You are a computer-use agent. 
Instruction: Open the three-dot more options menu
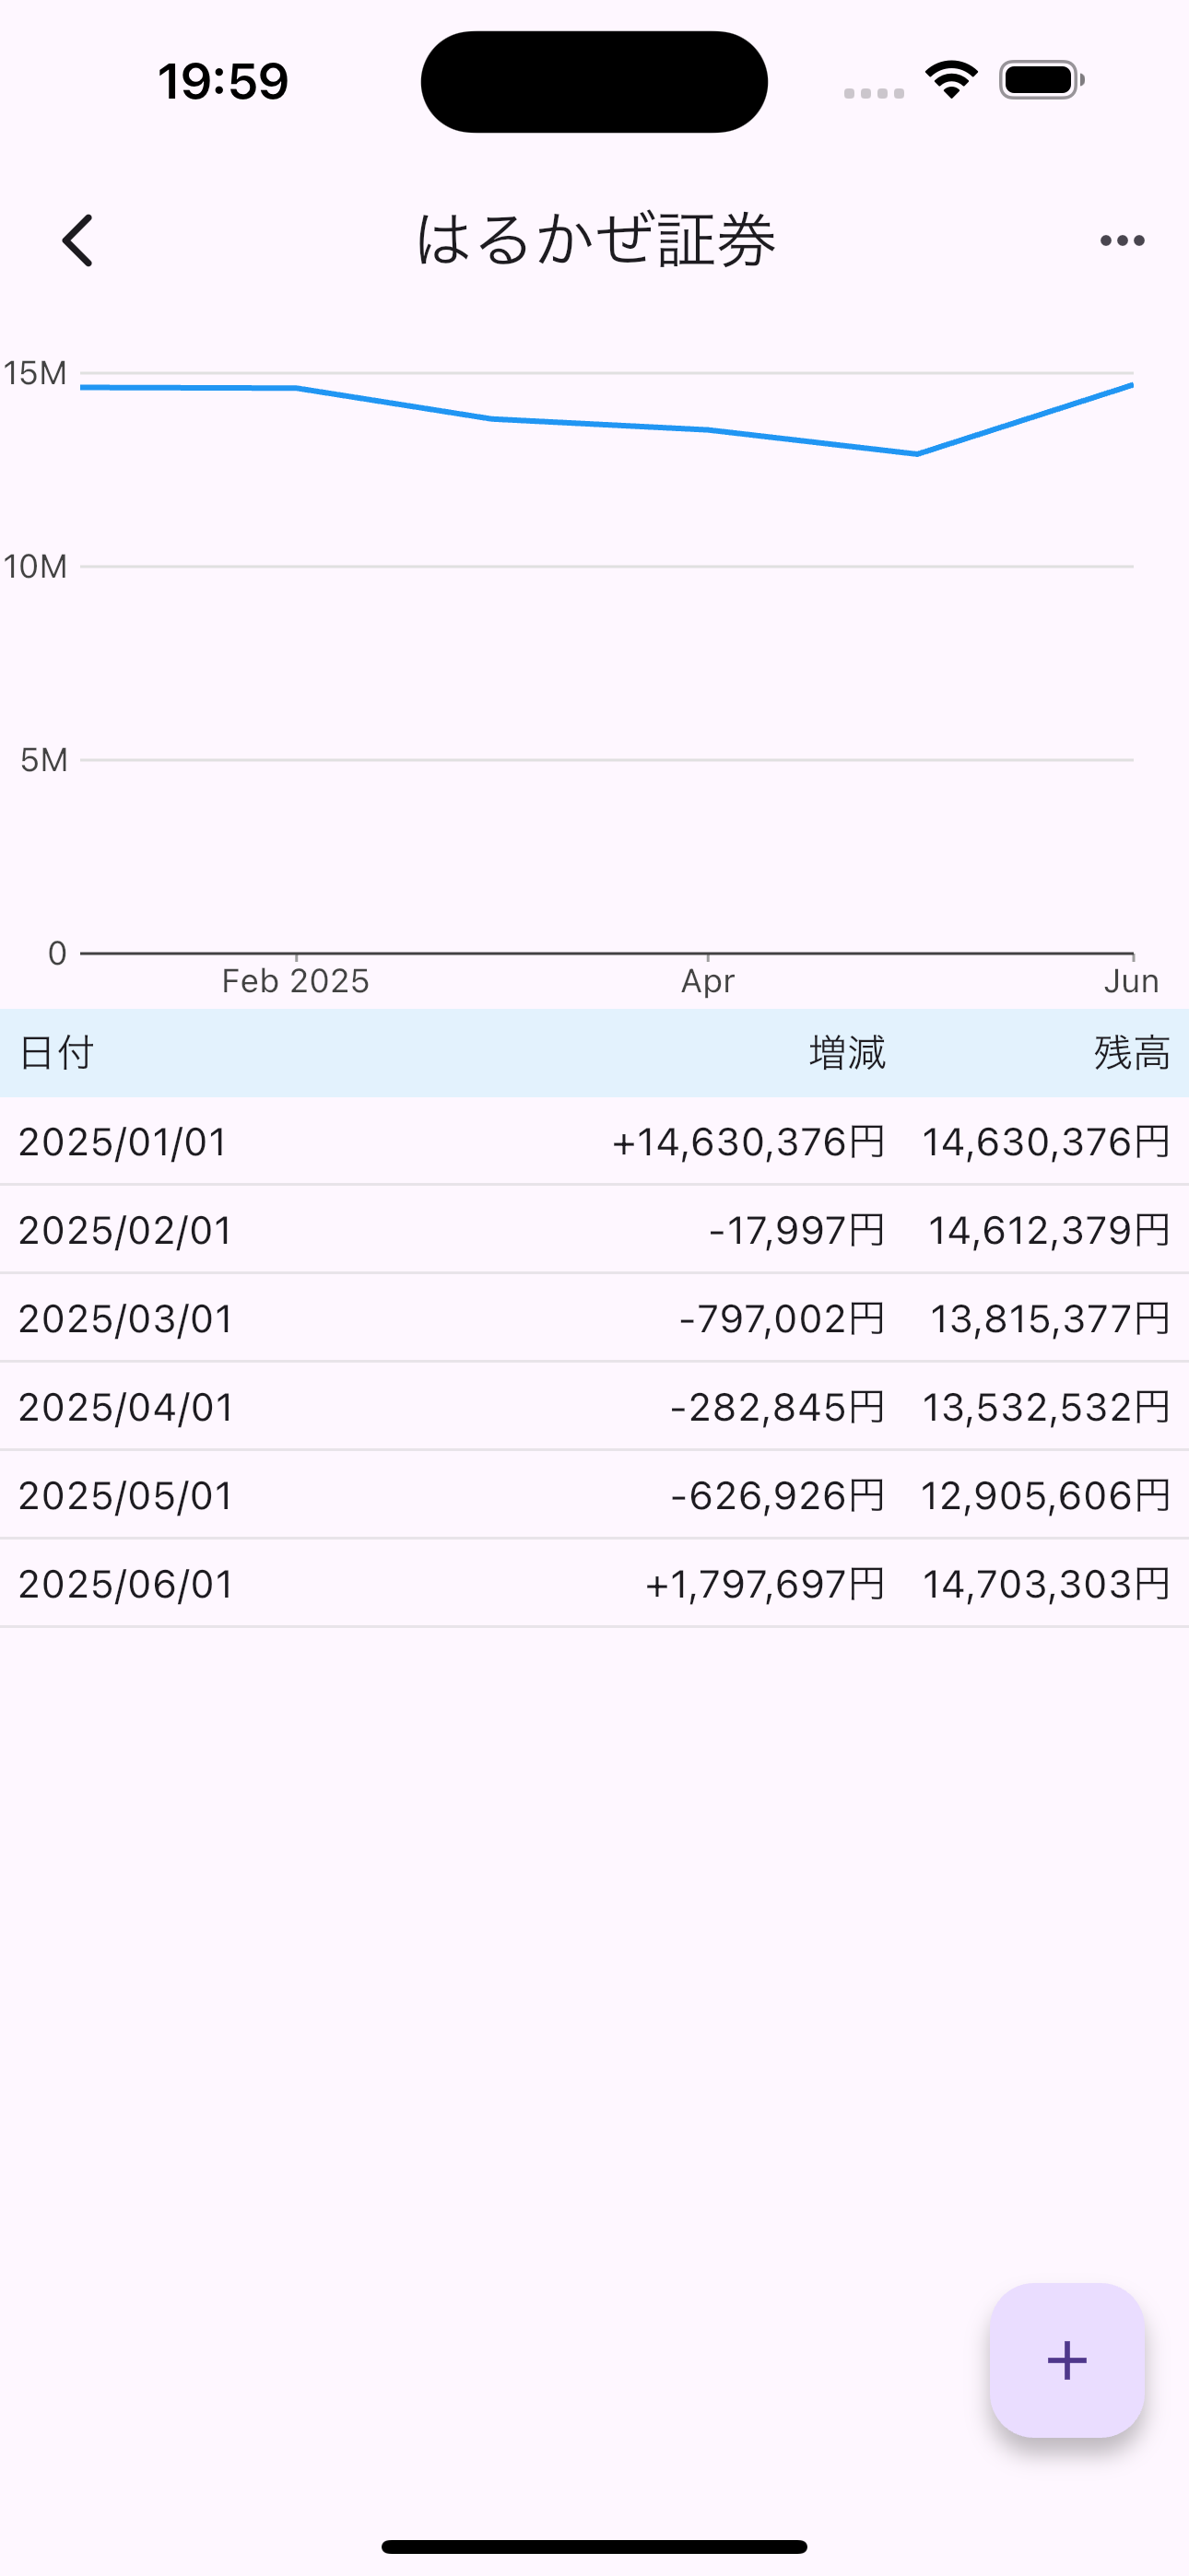tap(1122, 241)
